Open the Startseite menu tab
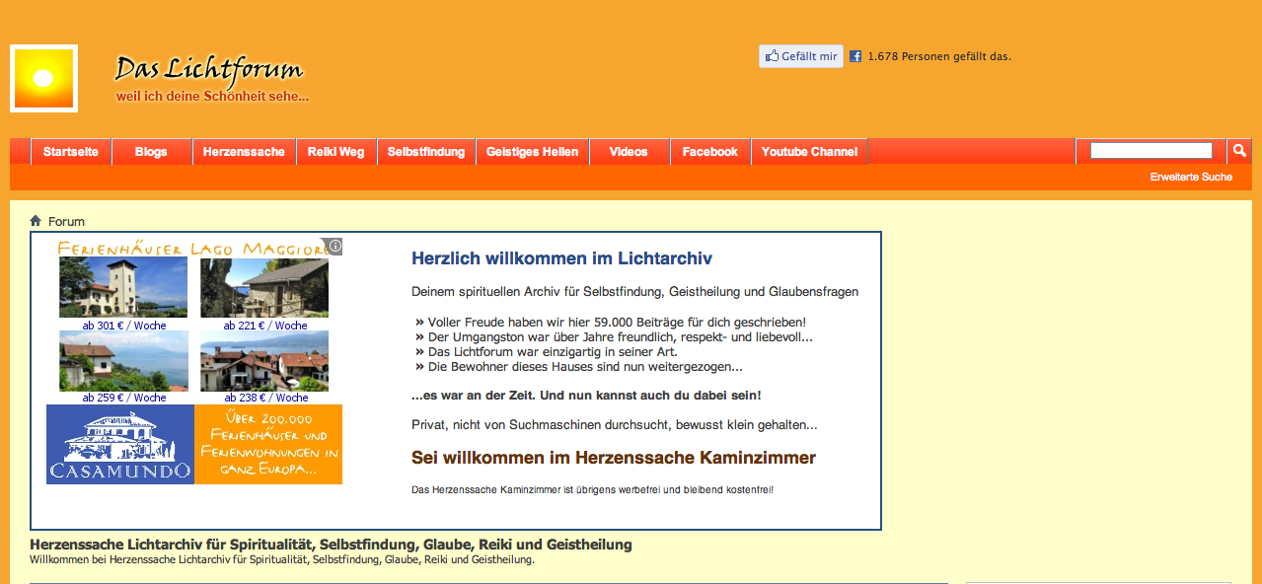Screen dimensions: 1262x584 tap(71, 152)
